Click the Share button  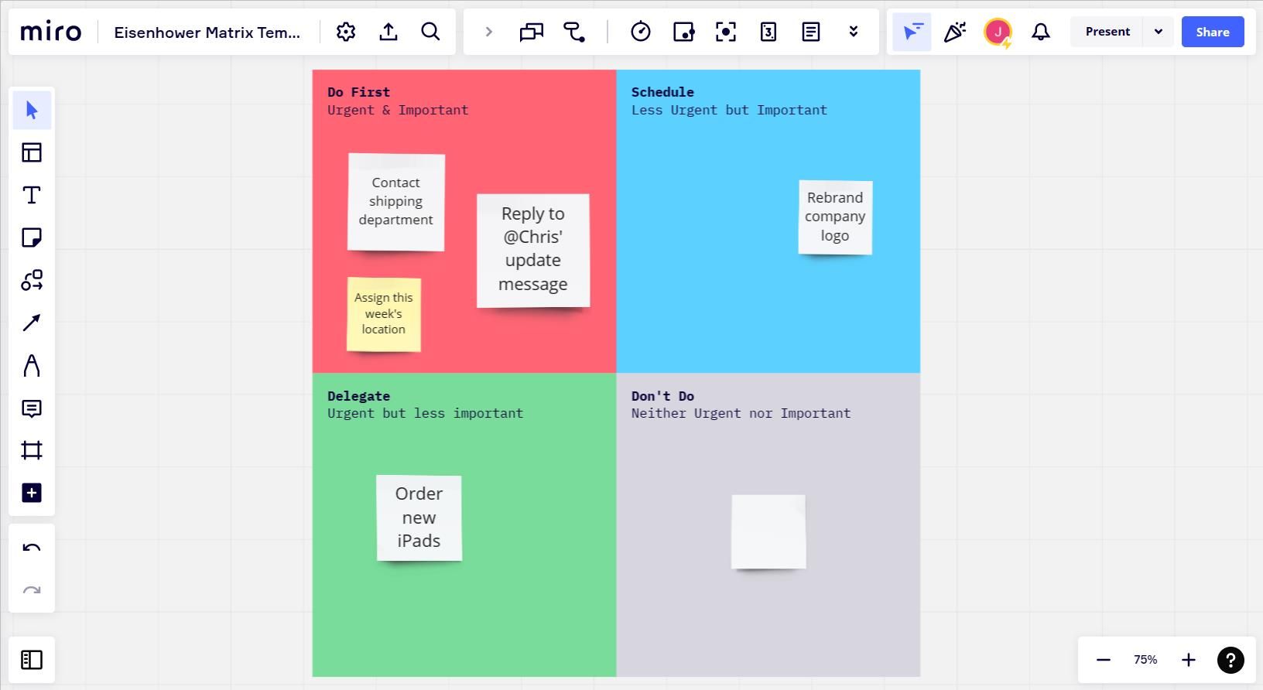coord(1213,32)
